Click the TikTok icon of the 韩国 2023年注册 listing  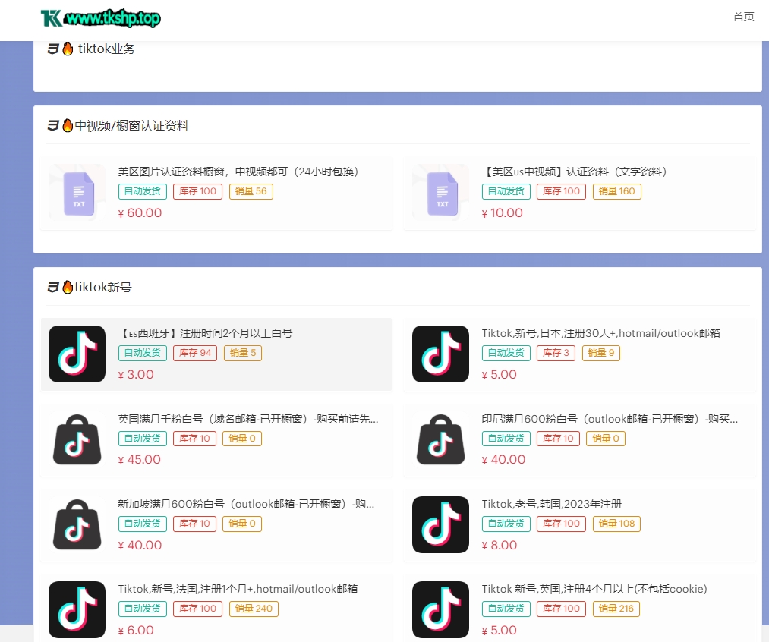(x=441, y=524)
